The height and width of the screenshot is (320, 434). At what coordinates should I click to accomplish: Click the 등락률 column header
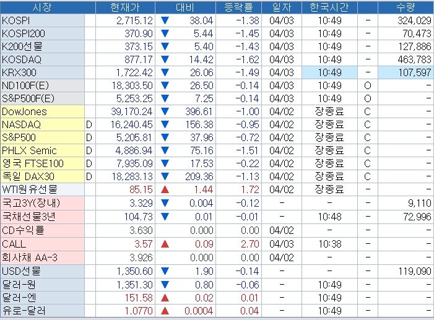pos(238,7)
